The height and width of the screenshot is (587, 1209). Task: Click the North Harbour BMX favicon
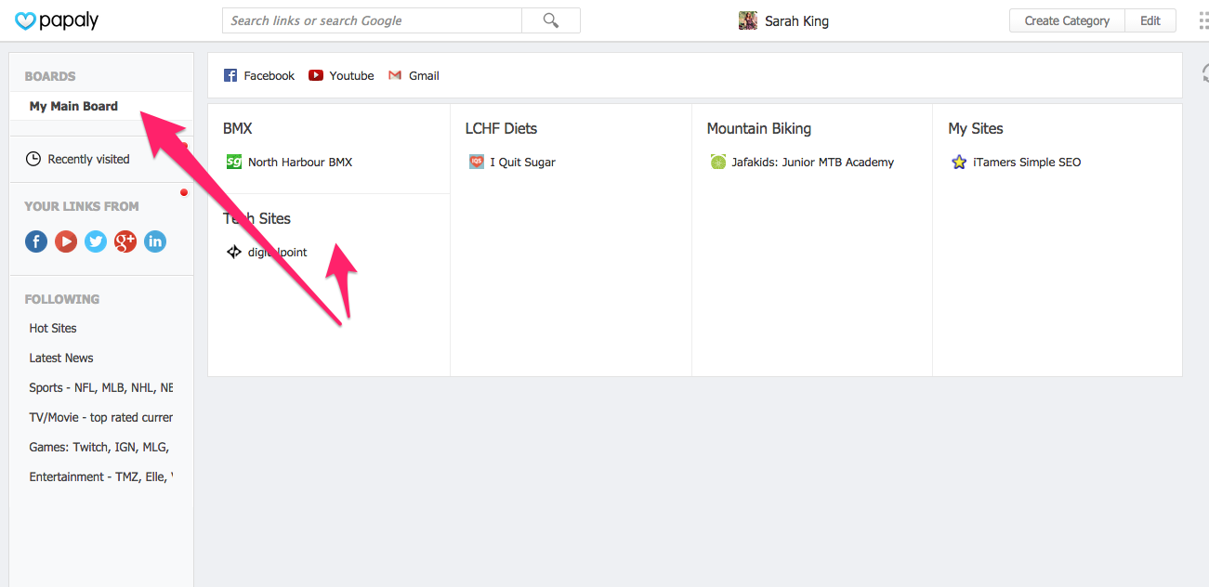(x=234, y=162)
